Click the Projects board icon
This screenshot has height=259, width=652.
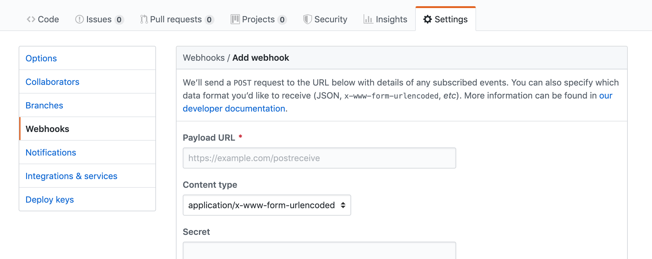coord(235,20)
